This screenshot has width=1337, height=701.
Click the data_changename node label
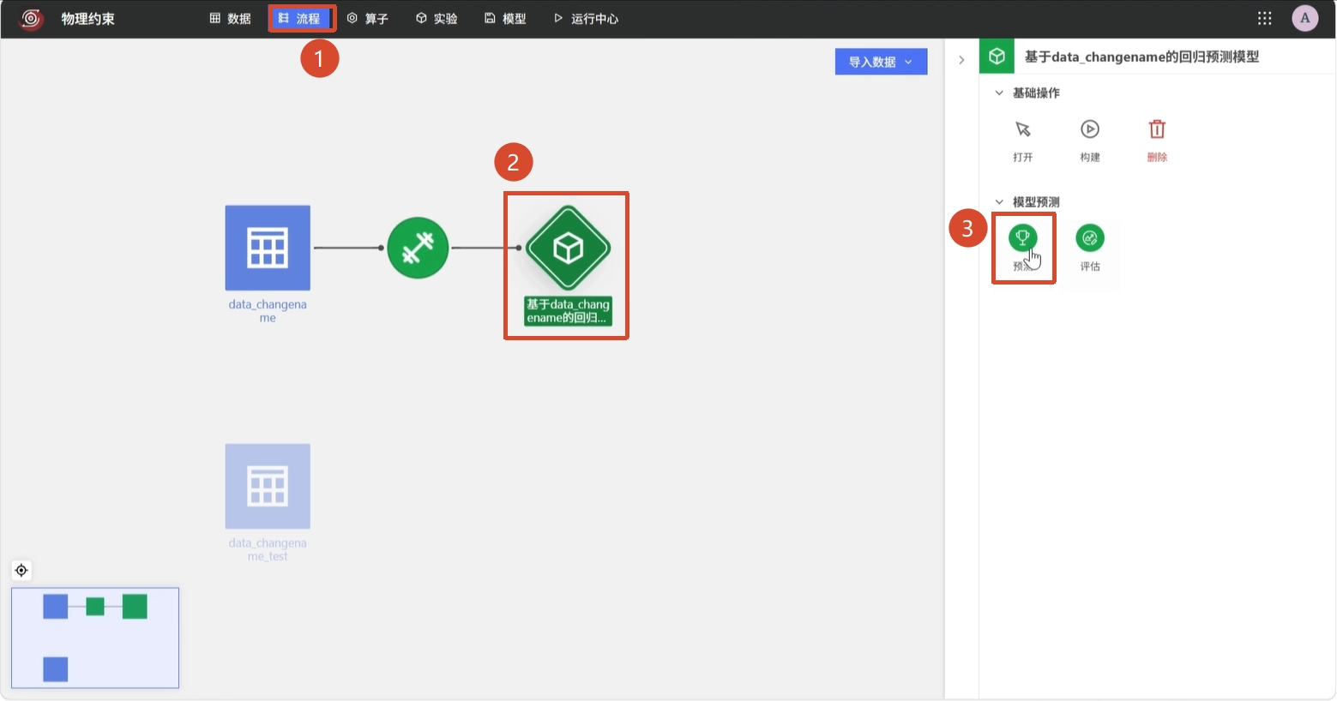click(x=268, y=311)
